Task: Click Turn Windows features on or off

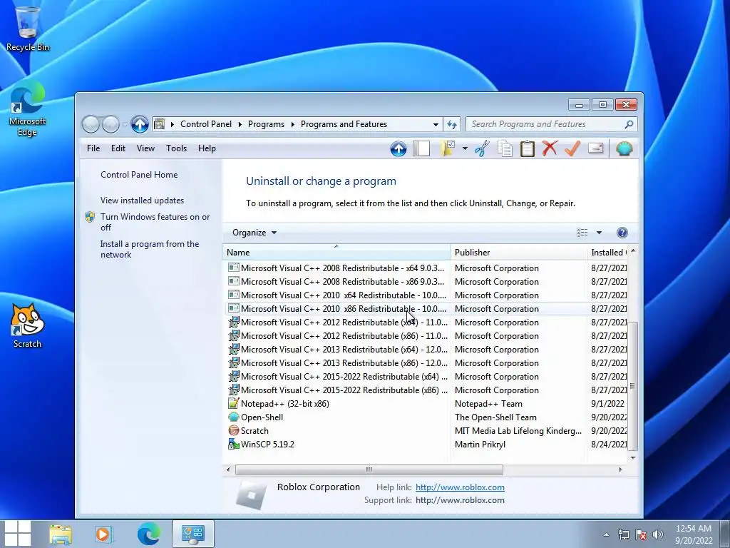Action: [155, 222]
